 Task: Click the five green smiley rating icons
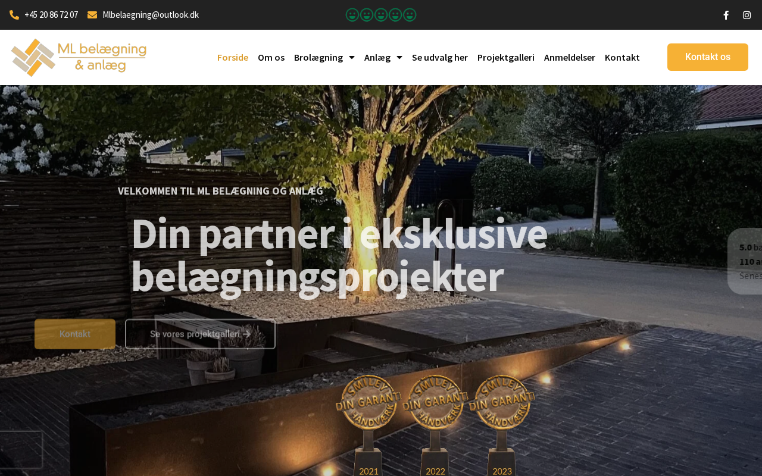pos(381,15)
